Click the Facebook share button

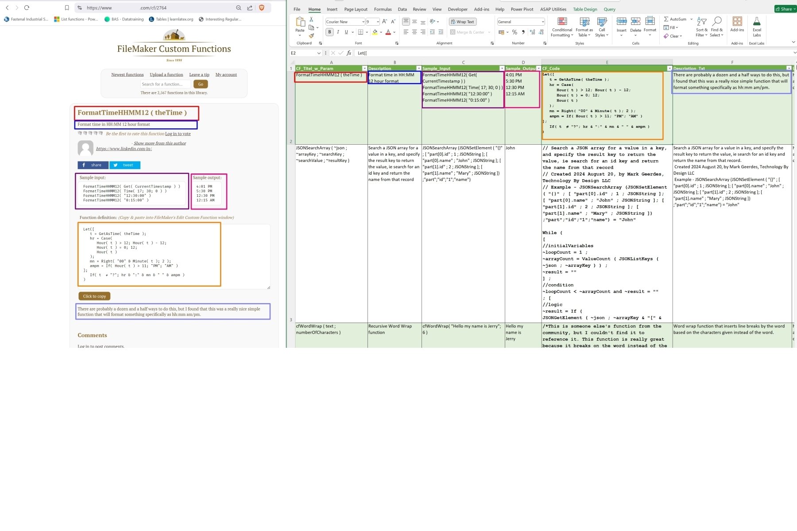coord(93,165)
